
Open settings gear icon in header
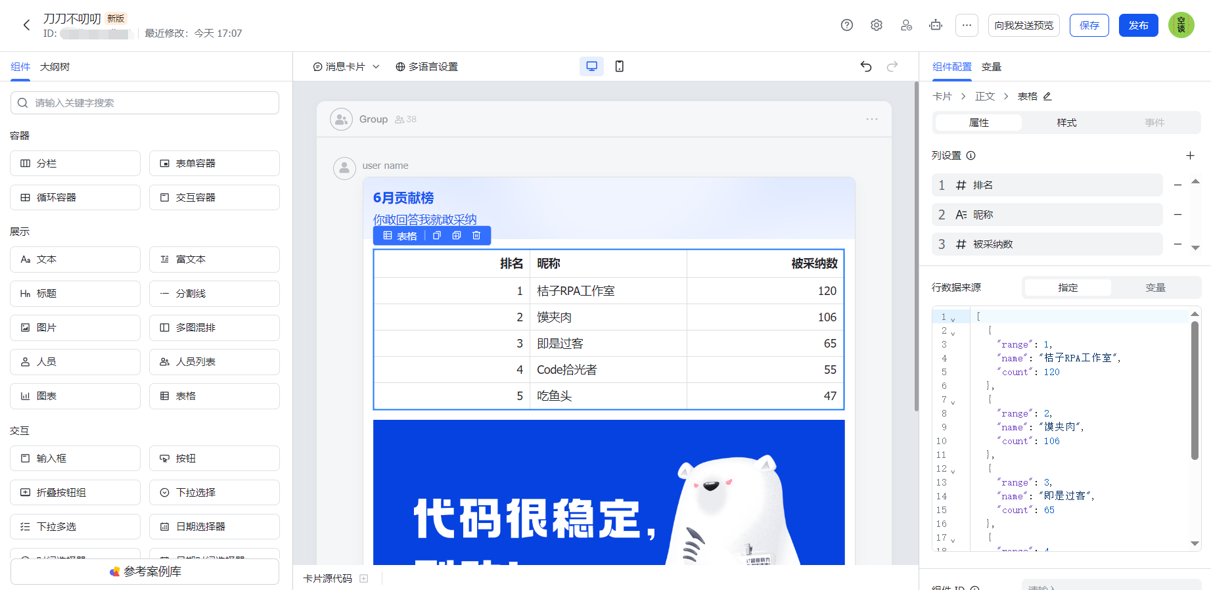point(877,25)
